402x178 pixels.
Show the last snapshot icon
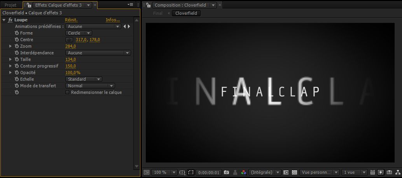[235, 172]
